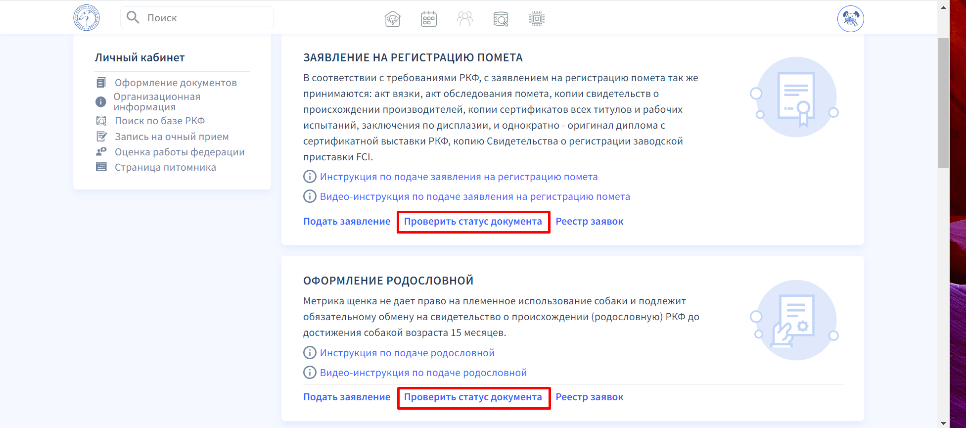Click the dog house icon in header
The width and height of the screenshot is (966, 428).
[392, 19]
